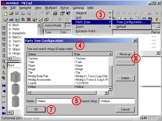Click the Delete button
Image resolution: width=162 pixels, height=121 pixels.
[x=125, y=78]
